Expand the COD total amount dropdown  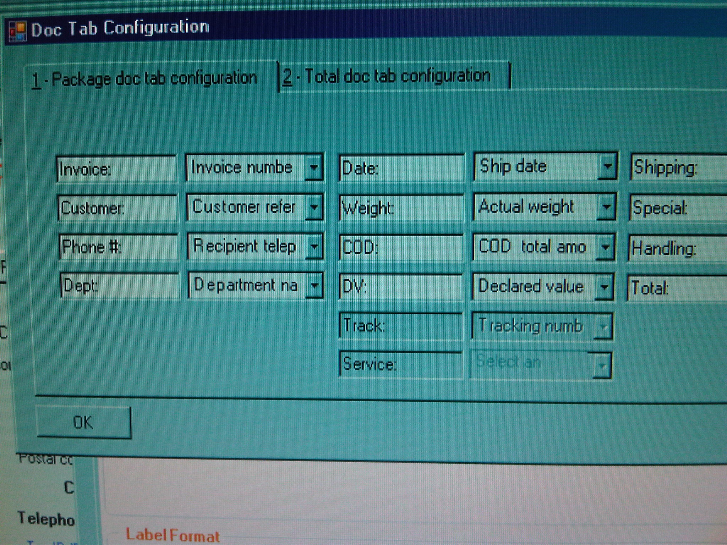605,247
